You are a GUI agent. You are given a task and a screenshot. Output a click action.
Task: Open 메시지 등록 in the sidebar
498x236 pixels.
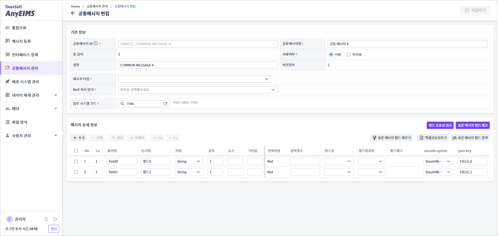pos(31,41)
